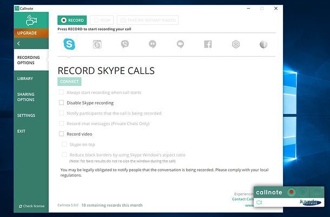Click Exit in the sidebar
The width and height of the screenshot is (330, 217).
21,131
